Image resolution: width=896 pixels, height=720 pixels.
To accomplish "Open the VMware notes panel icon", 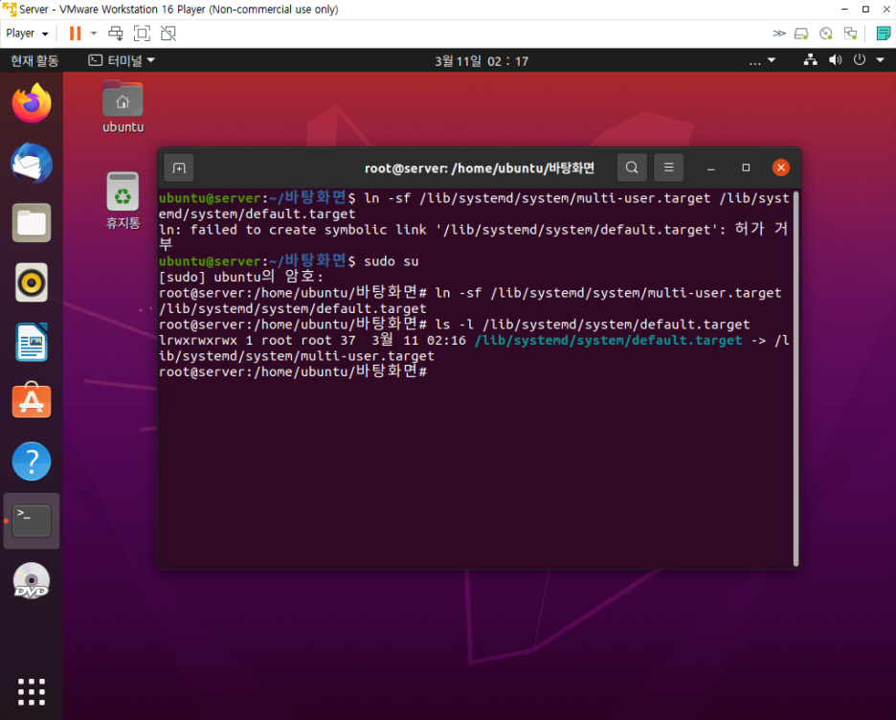I will 883,34.
